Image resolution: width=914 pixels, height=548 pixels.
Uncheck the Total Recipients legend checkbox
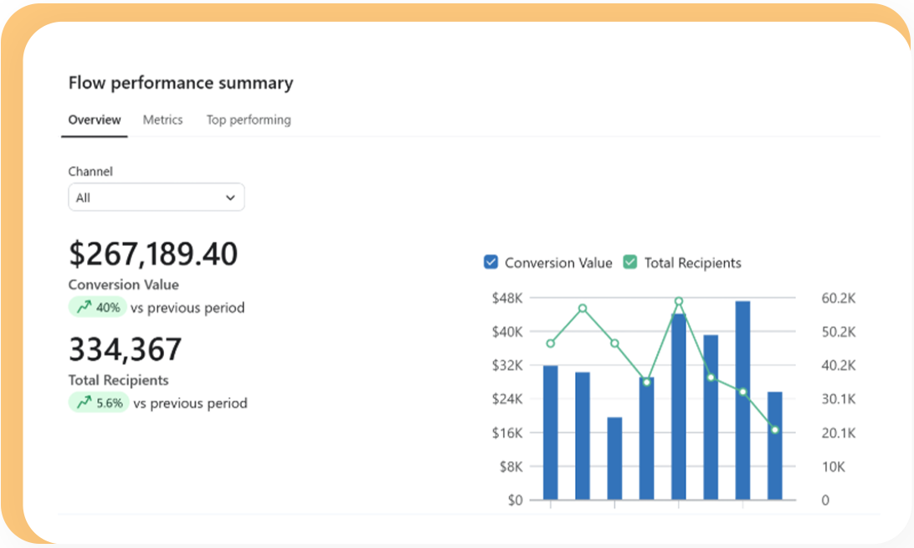coord(630,263)
